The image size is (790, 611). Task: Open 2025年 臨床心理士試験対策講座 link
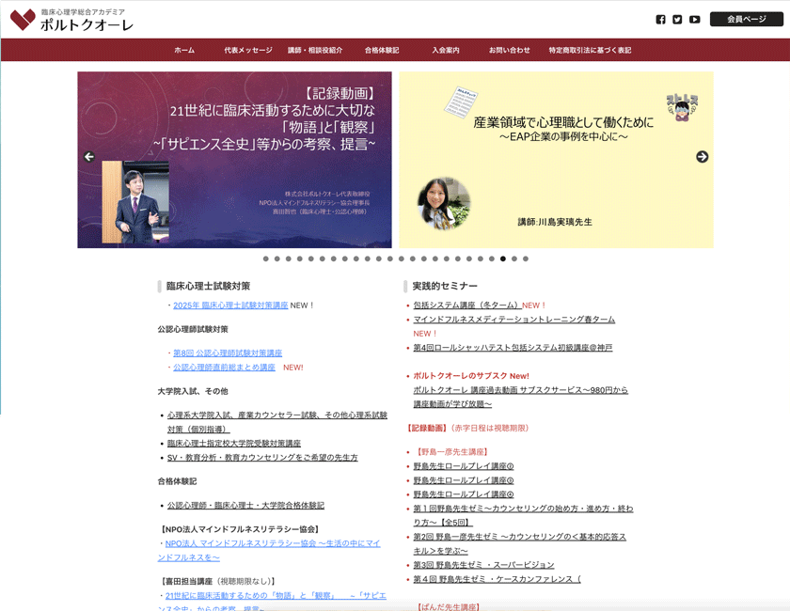(x=230, y=305)
